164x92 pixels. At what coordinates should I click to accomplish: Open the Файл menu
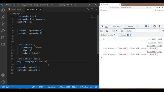point(8,5)
